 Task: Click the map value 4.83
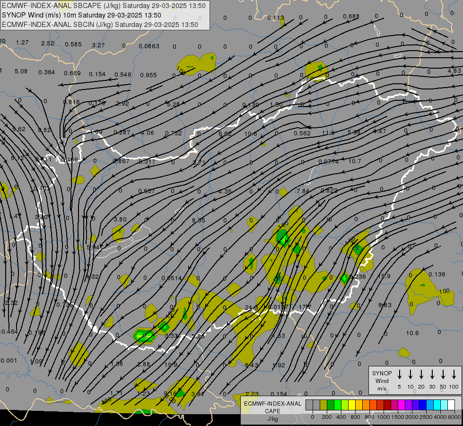click(454, 71)
